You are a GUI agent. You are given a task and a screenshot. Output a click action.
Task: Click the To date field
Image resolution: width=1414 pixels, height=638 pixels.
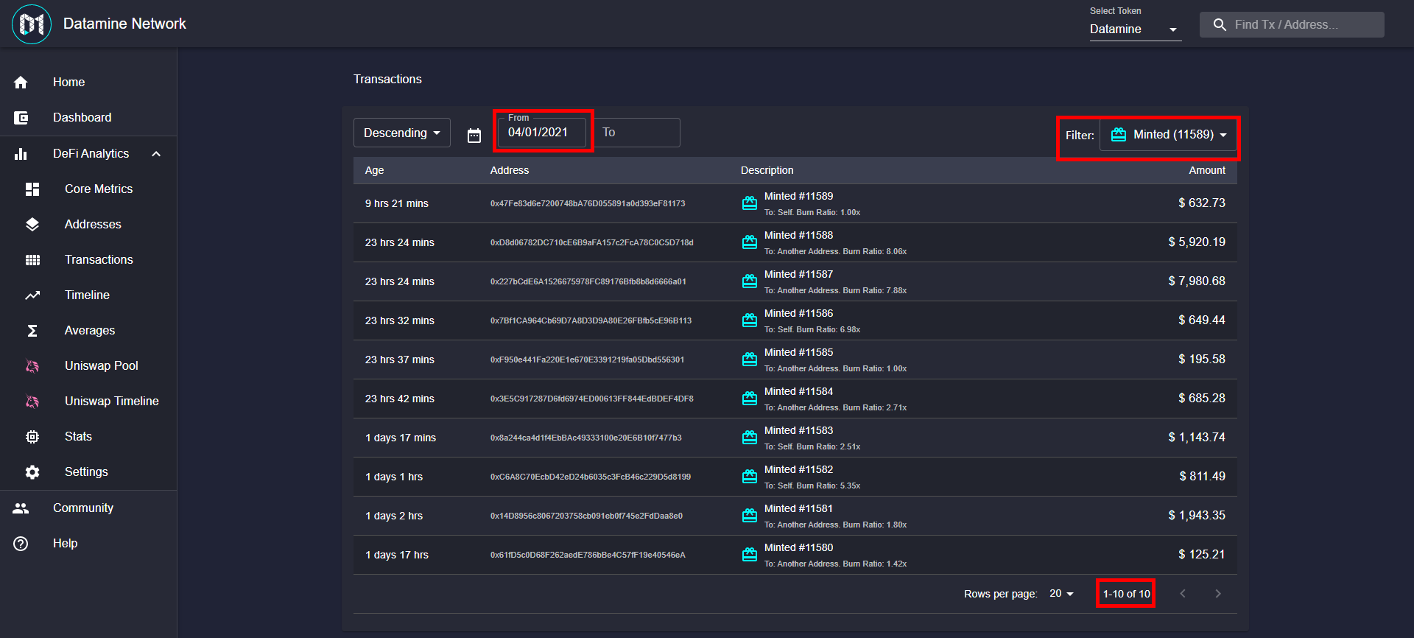pos(636,133)
